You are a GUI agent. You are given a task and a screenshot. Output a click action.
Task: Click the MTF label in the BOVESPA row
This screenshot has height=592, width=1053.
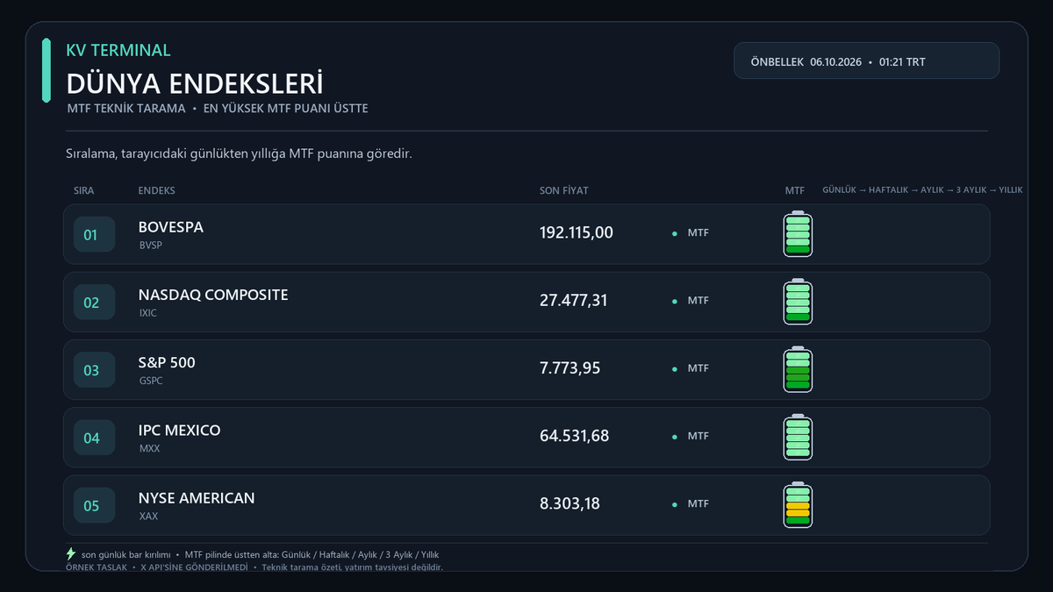698,233
